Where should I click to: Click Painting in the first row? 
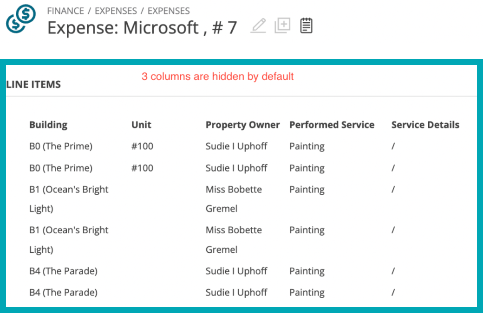(307, 147)
